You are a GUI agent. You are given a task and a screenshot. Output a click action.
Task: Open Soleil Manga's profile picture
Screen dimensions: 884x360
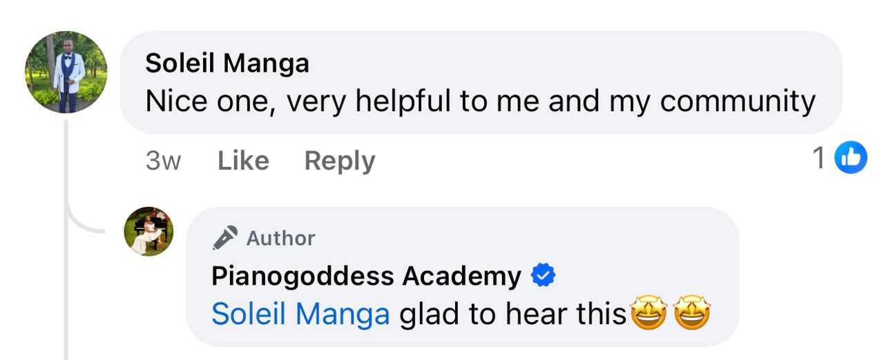pos(66,72)
